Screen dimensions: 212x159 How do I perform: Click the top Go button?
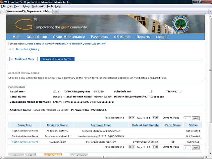tap(196, 118)
